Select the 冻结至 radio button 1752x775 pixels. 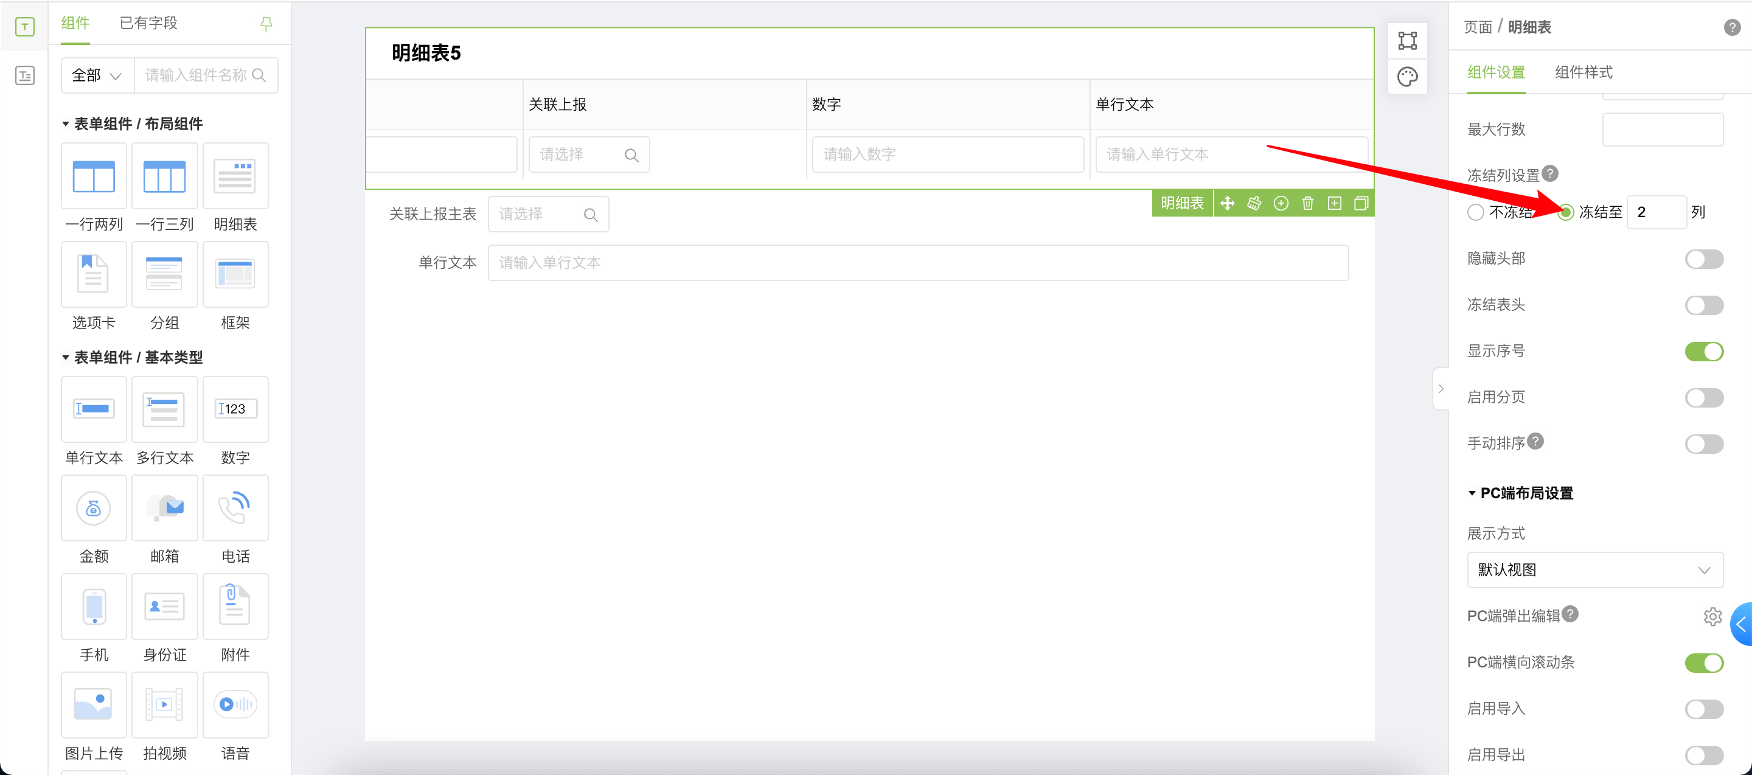click(1565, 212)
